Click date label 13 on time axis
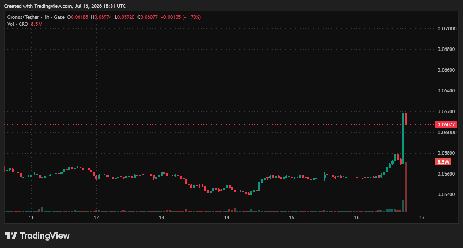 click(162, 218)
